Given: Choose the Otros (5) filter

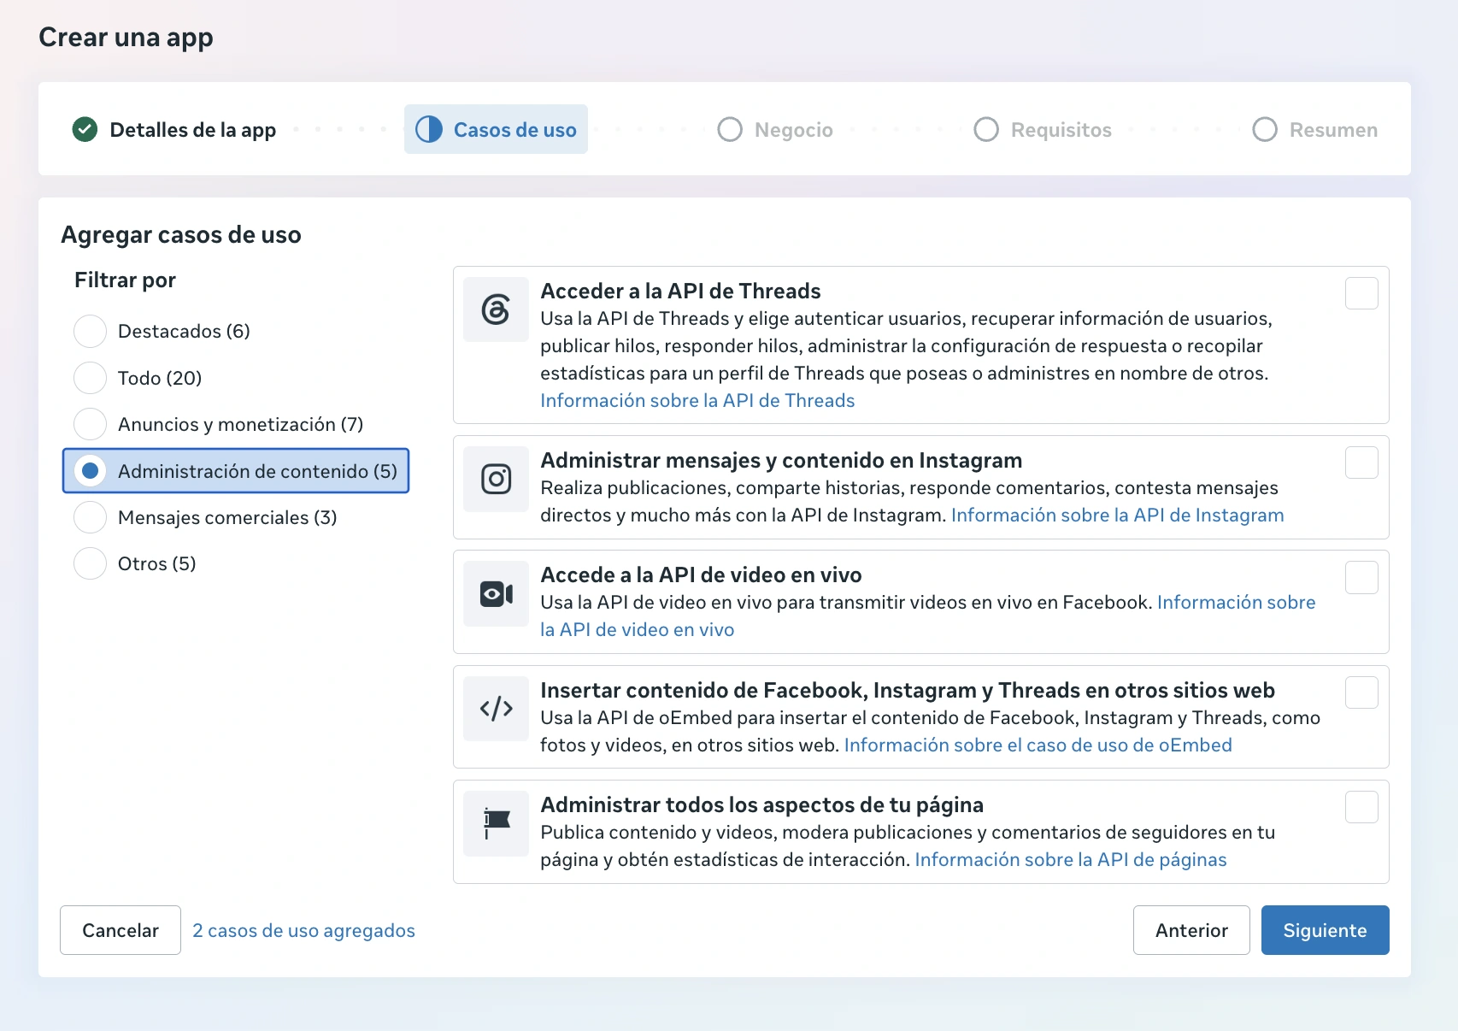Looking at the screenshot, I should tap(90, 563).
